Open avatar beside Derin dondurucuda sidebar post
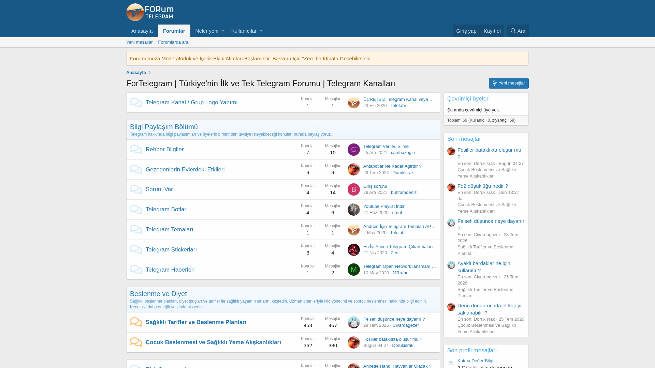Screen dimensions: 655x368 451,307
